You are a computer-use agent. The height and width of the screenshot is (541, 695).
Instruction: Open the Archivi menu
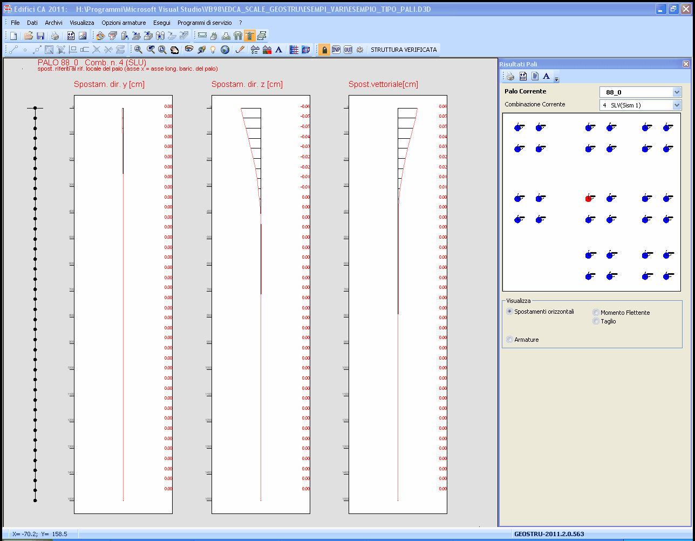(x=53, y=23)
